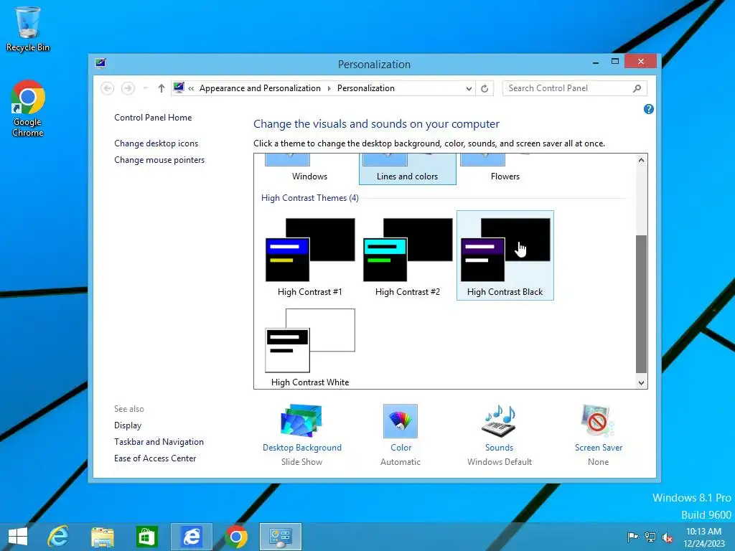Open the Recycle Bin desktop icon
735x551 pixels.
(x=28, y=29)
